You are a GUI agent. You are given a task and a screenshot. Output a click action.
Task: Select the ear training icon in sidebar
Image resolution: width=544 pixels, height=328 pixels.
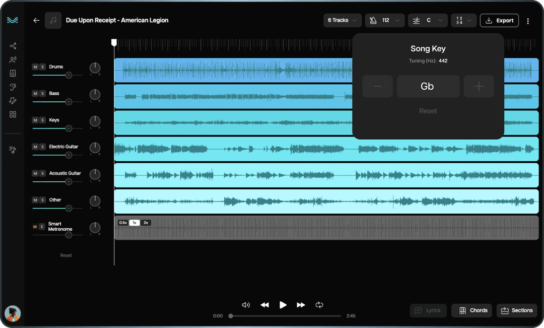pyautogui.click(x=13, y=87)
